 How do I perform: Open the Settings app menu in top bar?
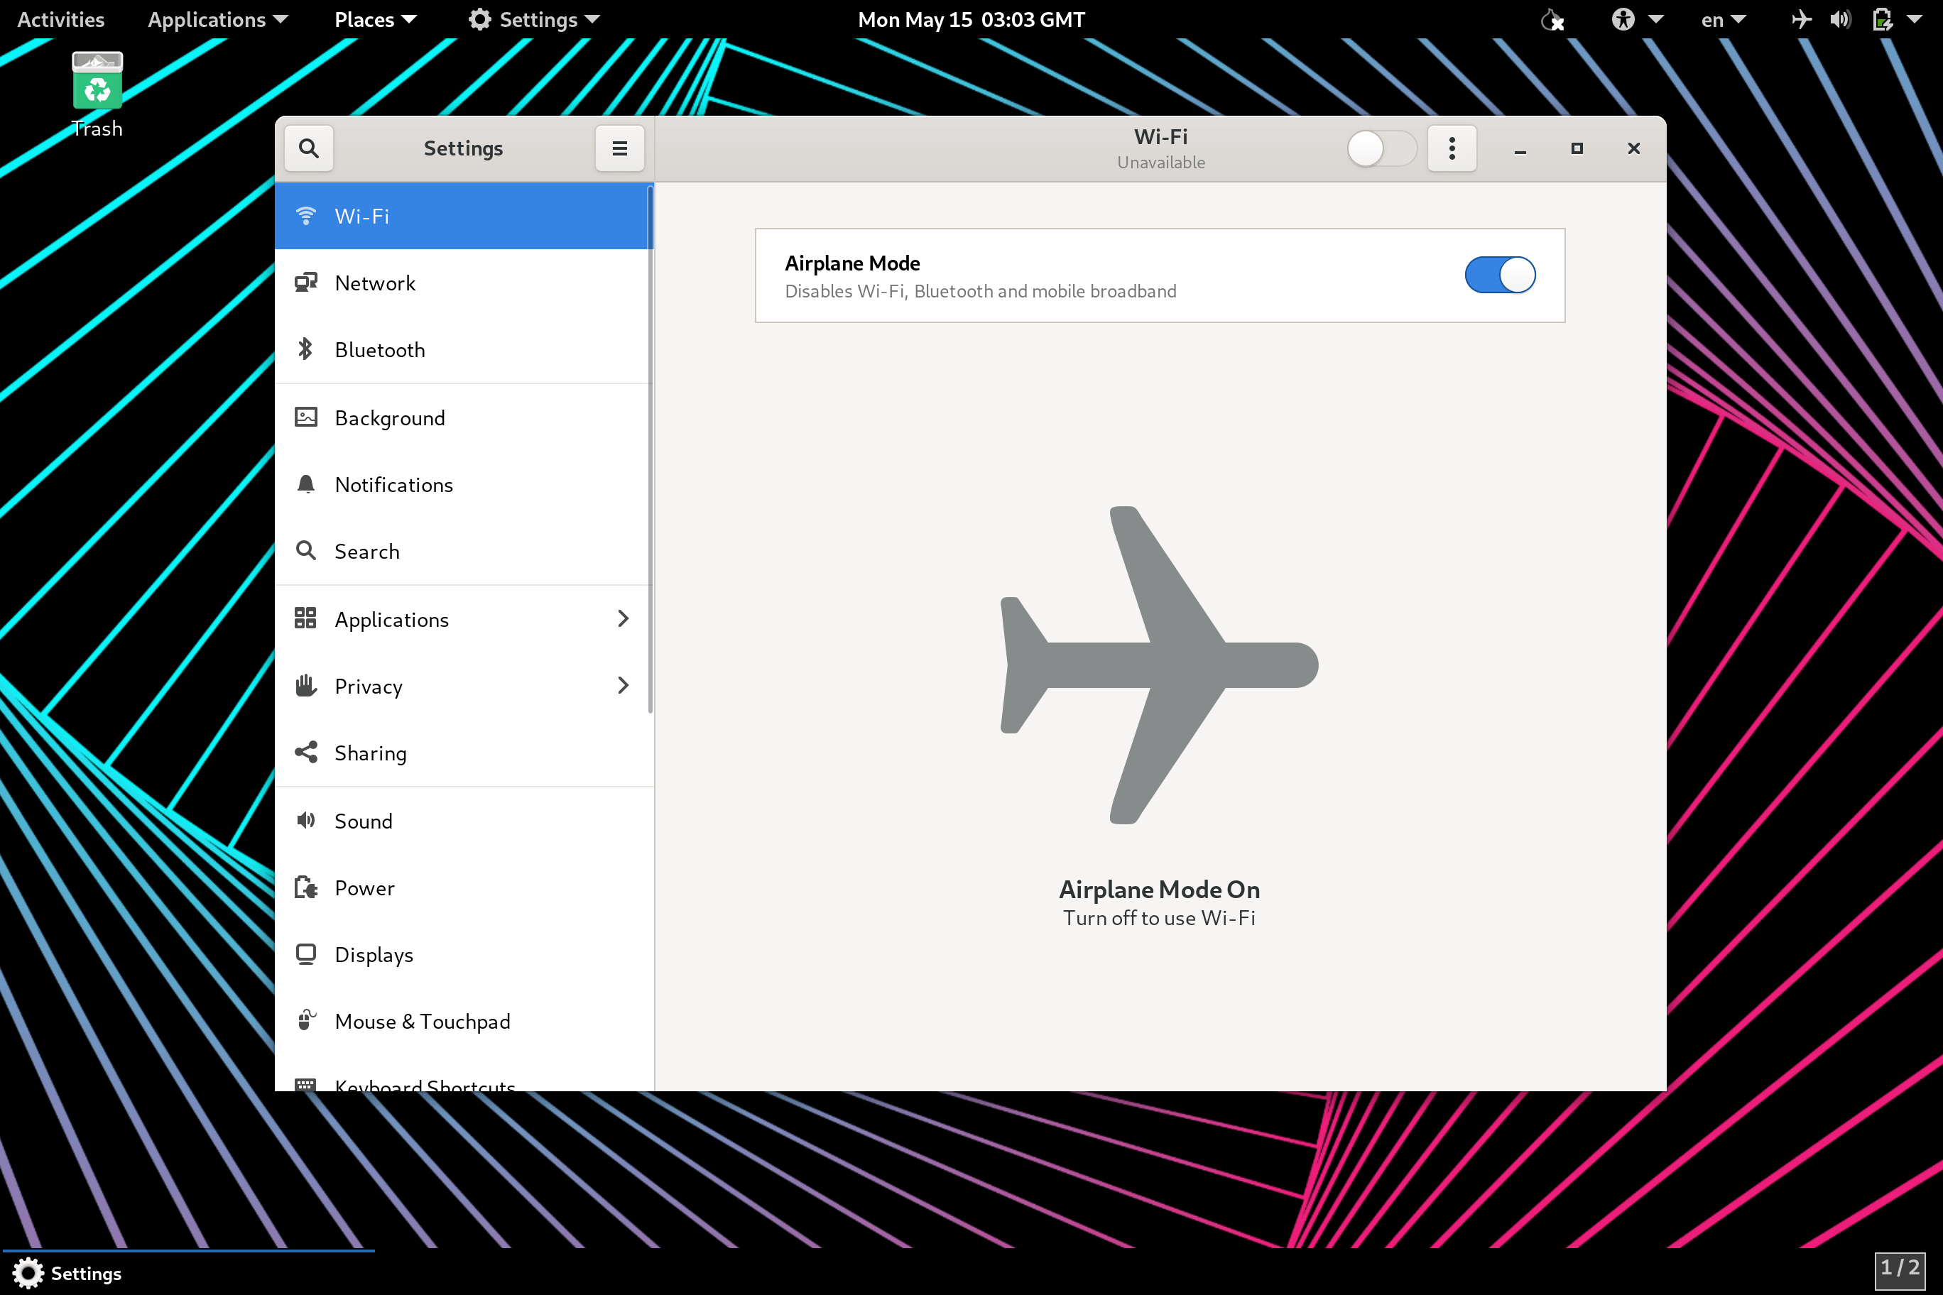click(x=533, y=19)
